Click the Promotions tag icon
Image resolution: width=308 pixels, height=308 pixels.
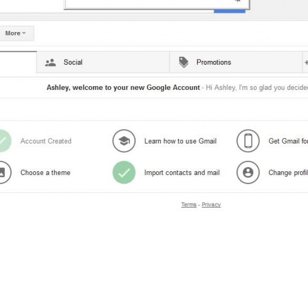click(x=184, y=62)
